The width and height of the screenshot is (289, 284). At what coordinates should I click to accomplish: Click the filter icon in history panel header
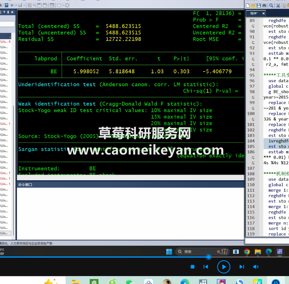pyautogui.click(x=4, y=12)
